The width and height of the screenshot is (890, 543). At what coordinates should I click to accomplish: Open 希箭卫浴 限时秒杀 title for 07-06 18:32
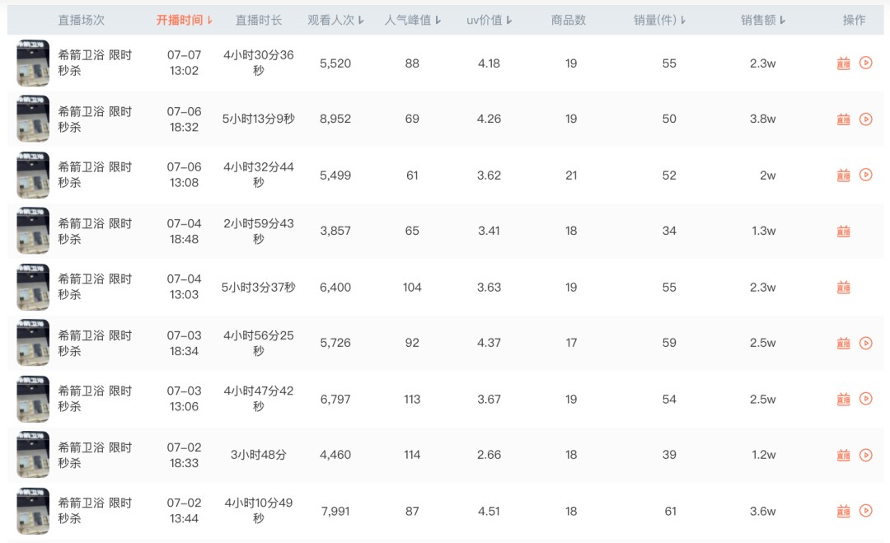(95, 119)
